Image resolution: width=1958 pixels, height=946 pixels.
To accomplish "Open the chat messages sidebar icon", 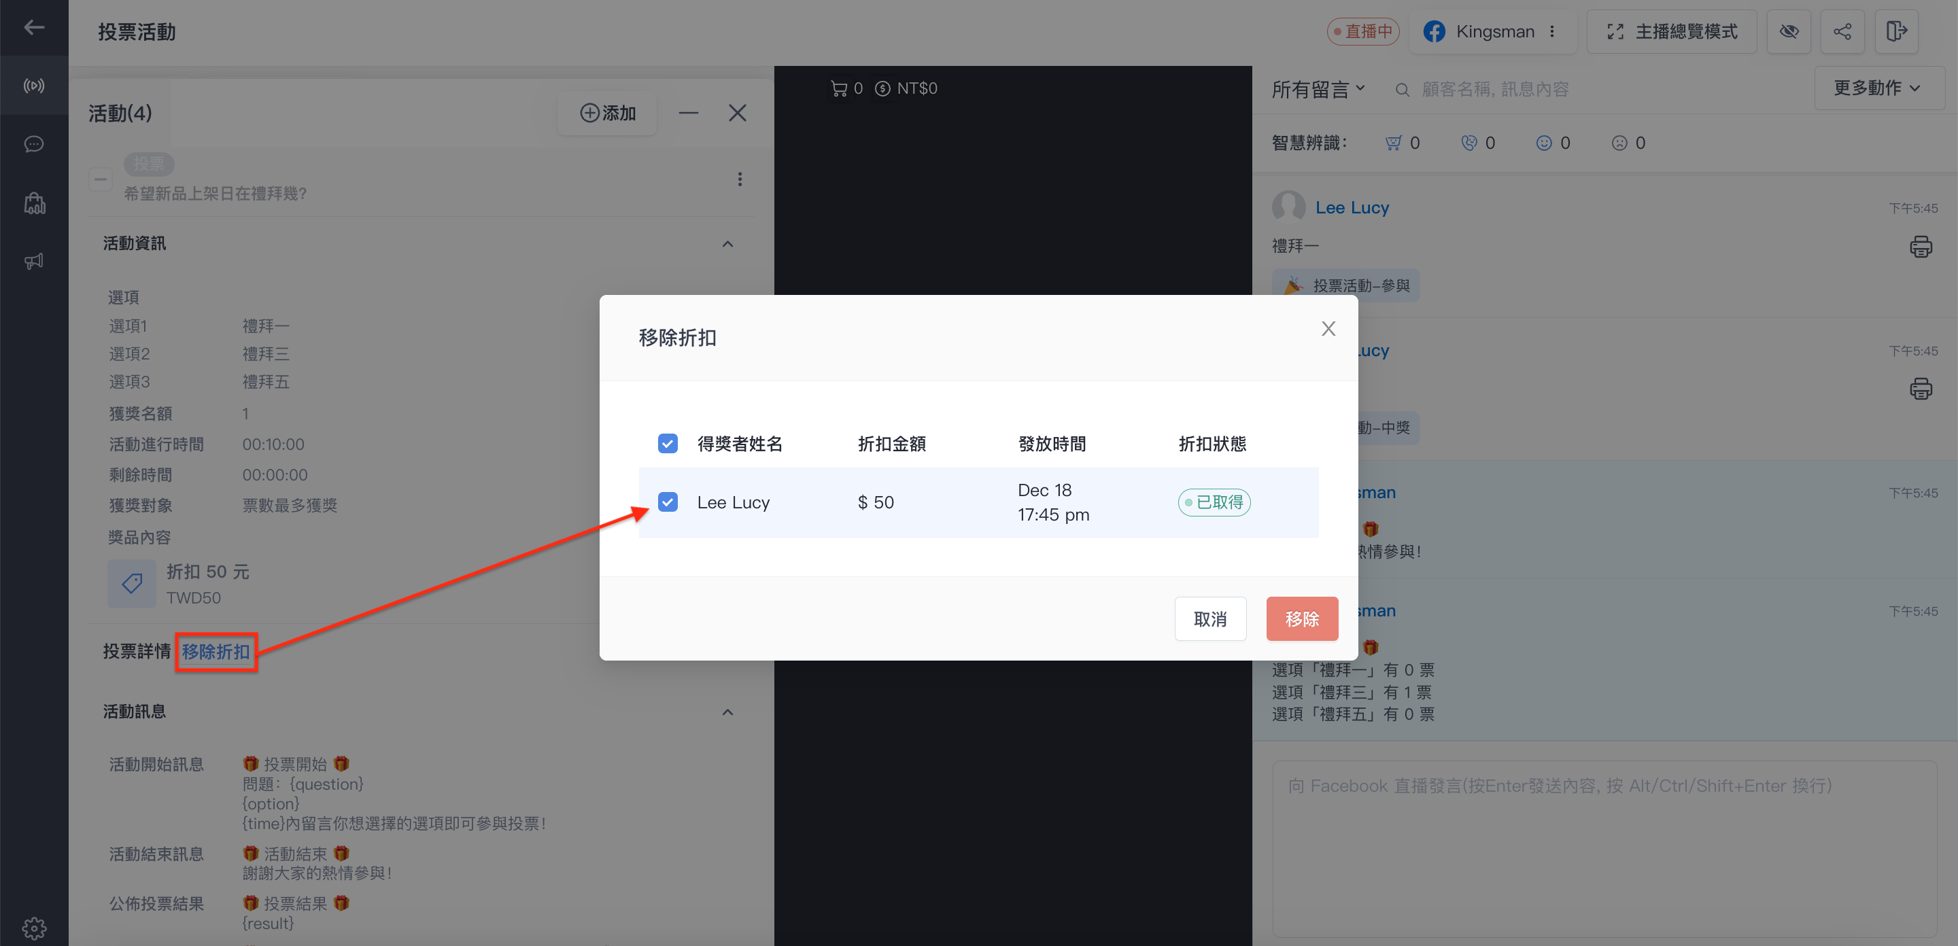I will coord(33,144).
